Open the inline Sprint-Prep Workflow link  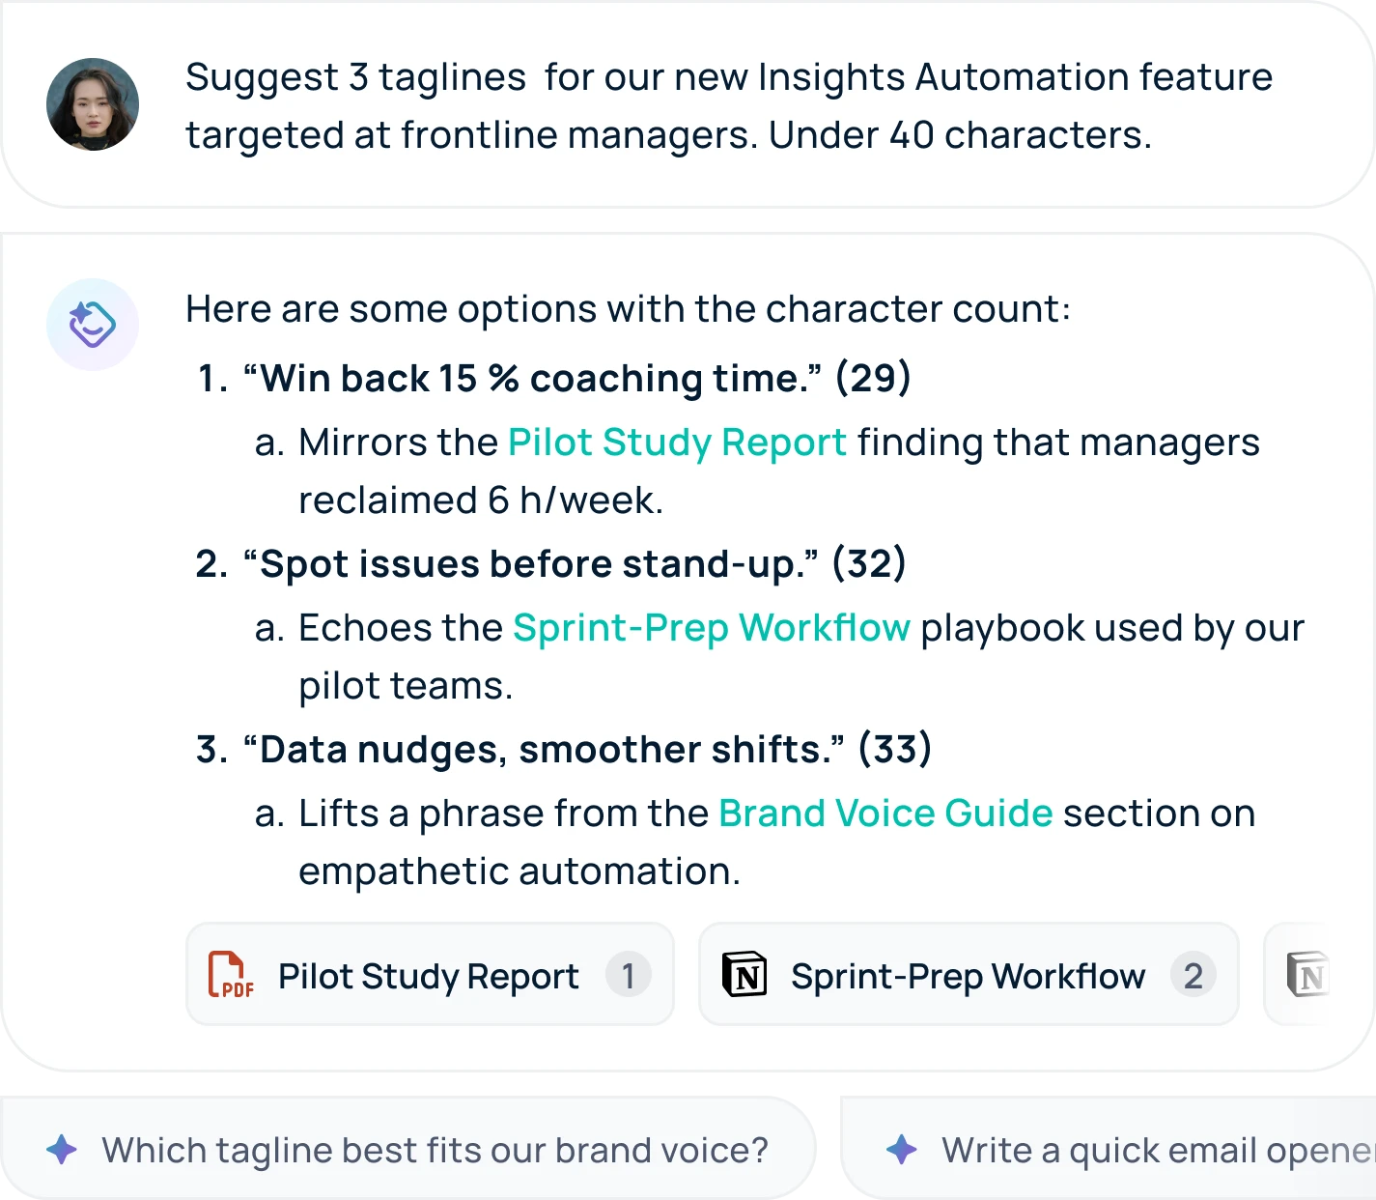click(711, 628)
